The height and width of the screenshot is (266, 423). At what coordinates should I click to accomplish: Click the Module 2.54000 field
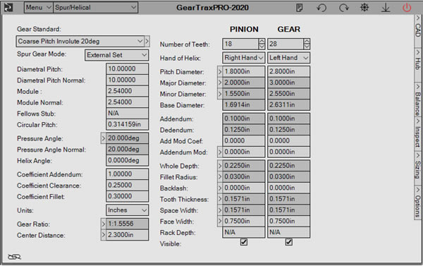point(127,91)
